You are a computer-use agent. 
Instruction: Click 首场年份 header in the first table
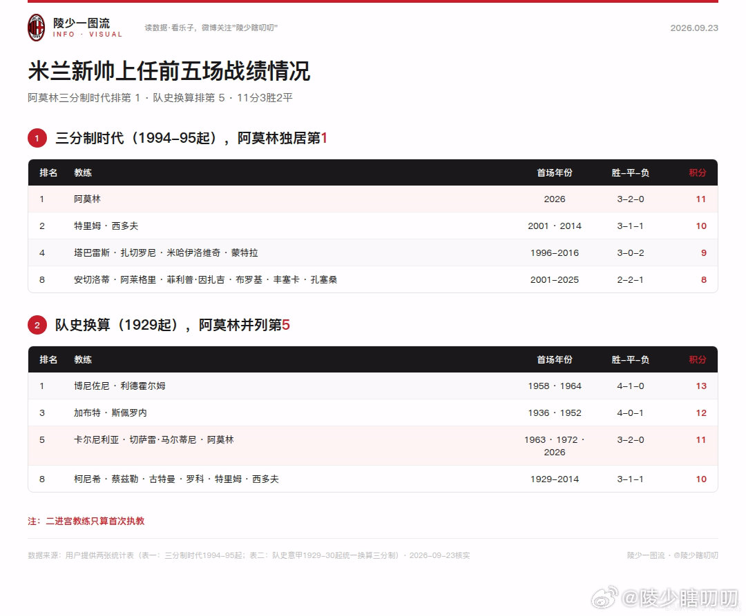555,173
